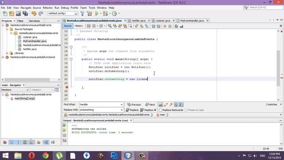Viewport: 284px width, 160px height.
Task: Click the Toggle Bookmark editor icon
Action: point(146,26)
